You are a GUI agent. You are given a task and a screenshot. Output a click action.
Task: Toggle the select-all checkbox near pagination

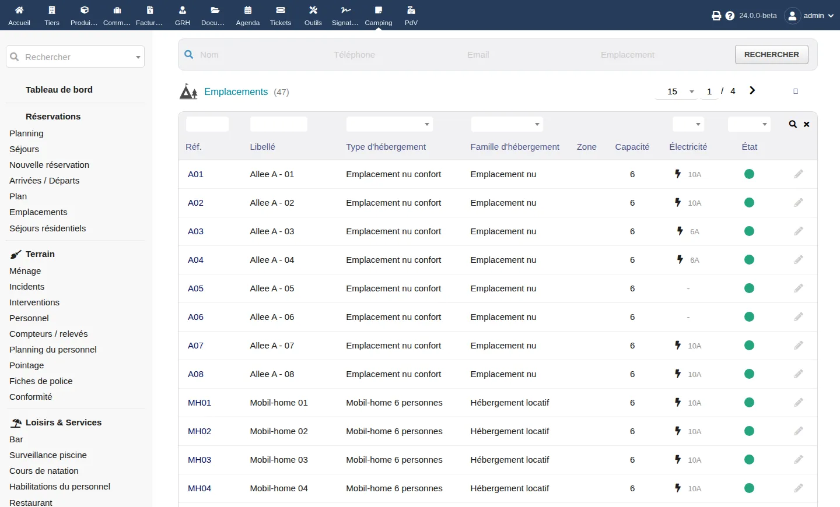[796, 91]
